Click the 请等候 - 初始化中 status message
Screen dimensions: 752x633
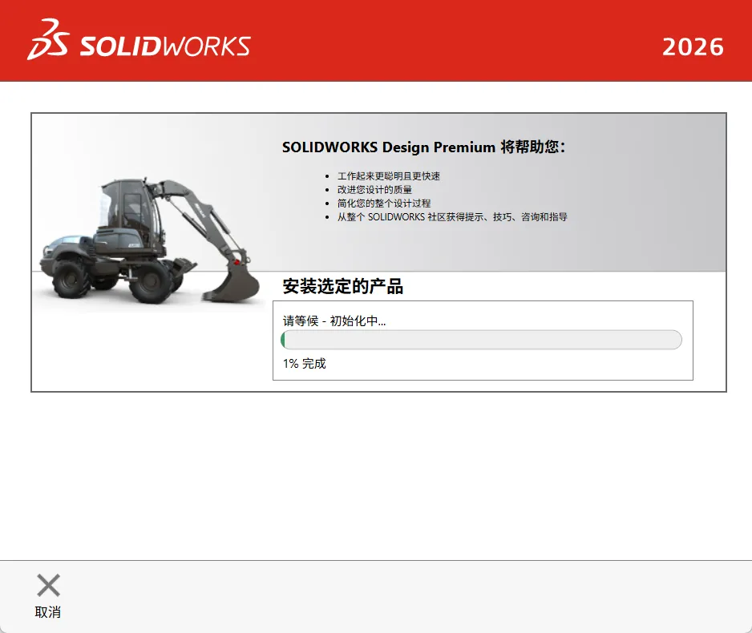click(x=334, y=321)
